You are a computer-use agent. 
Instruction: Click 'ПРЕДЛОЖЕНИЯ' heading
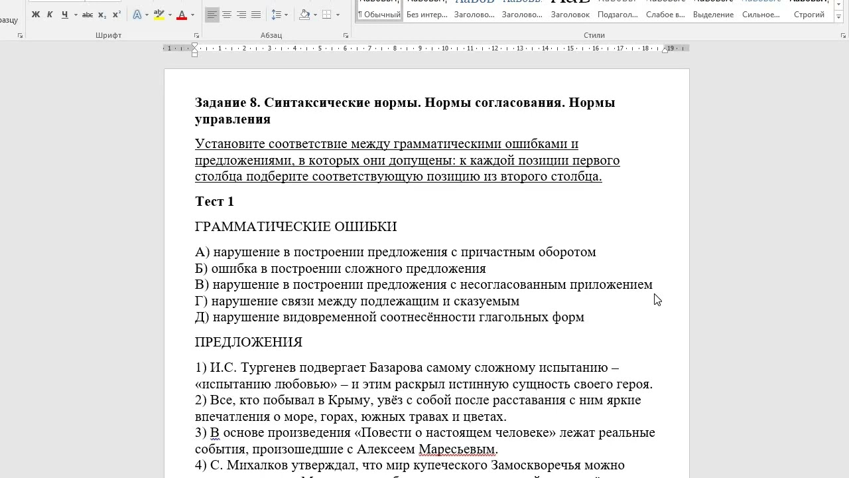(x=249, y=343)
